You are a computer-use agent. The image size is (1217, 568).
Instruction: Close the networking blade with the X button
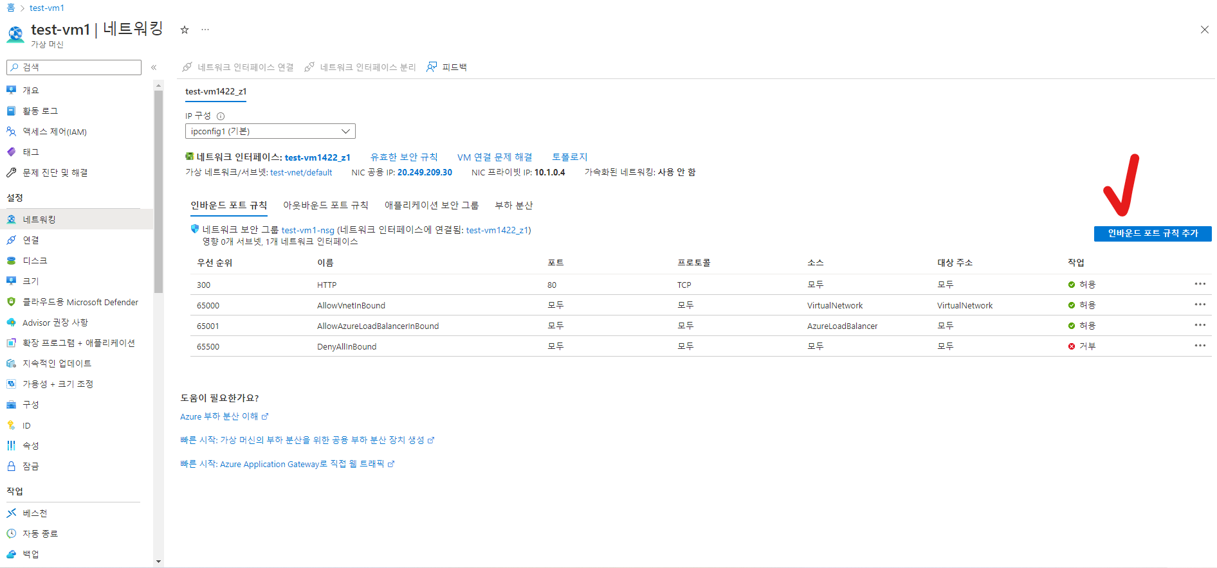pos(1204,30)
